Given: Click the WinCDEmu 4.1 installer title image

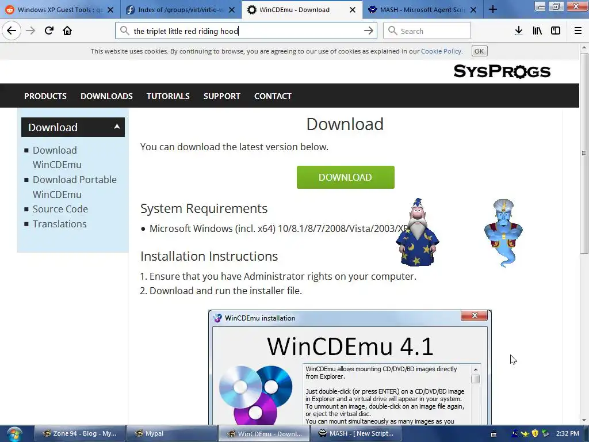Looking at the screenshot, I should click(x=350, y=346).
